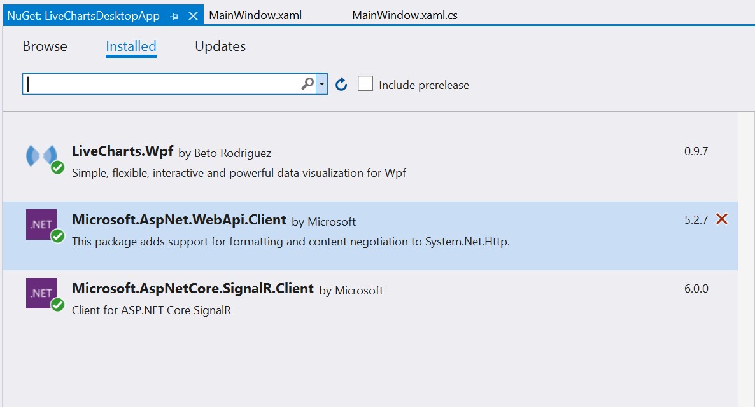Open the search box dropdown arrow

click(322, 84)
